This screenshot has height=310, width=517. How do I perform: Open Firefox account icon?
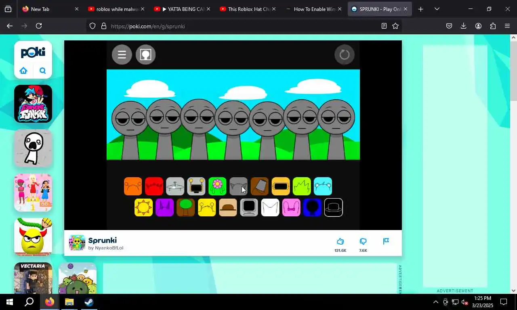pos(478,26)
